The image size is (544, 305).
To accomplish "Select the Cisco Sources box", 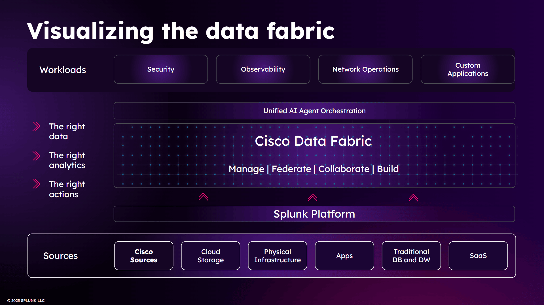I will coord(144,256).
